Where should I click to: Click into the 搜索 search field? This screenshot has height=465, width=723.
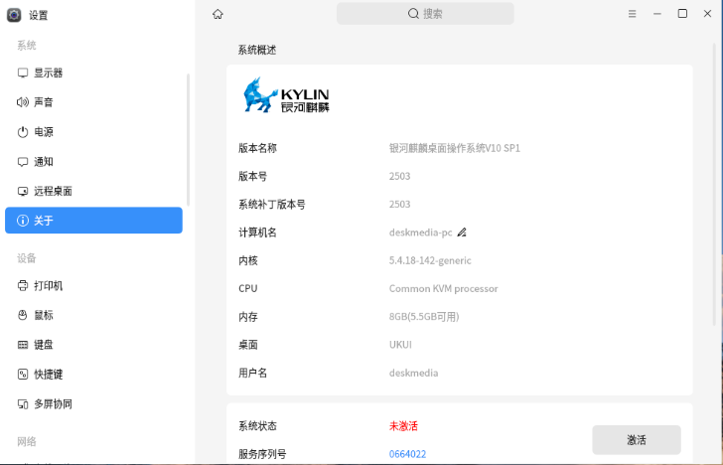[425, 13]
